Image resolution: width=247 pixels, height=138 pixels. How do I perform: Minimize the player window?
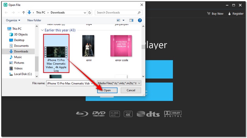click(x=227, y=5)
